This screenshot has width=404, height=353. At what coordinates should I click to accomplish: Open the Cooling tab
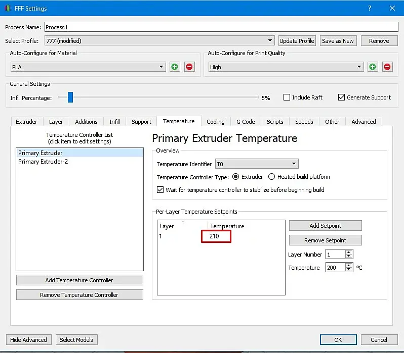coord(216,122)
